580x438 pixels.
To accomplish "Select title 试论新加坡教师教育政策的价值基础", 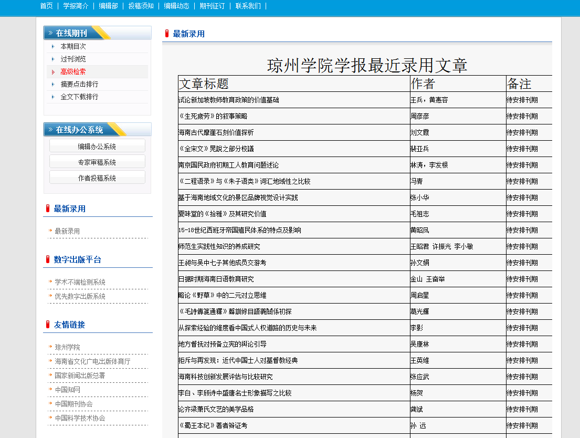I will [229, 100].
